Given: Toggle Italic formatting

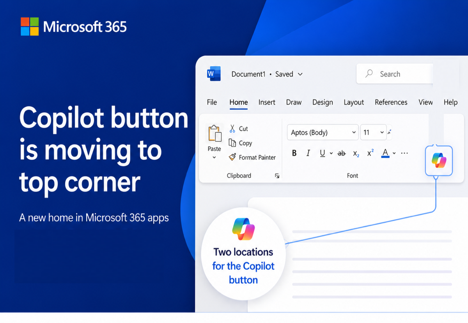Looking at the screenshot, I should point(308,153).
